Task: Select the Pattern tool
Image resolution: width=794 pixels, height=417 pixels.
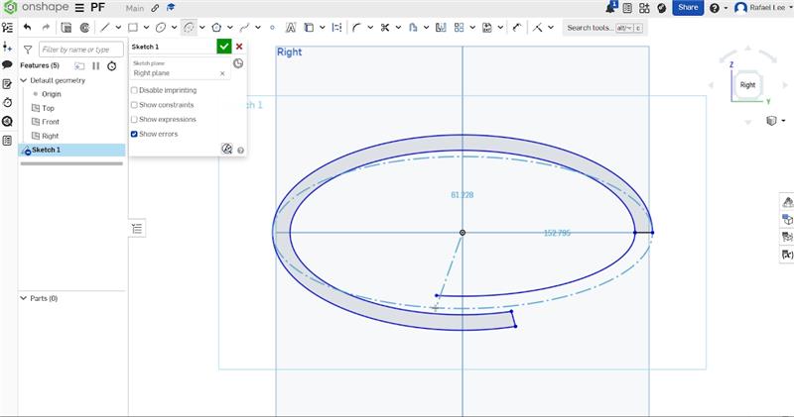Action: click(460, 28)
